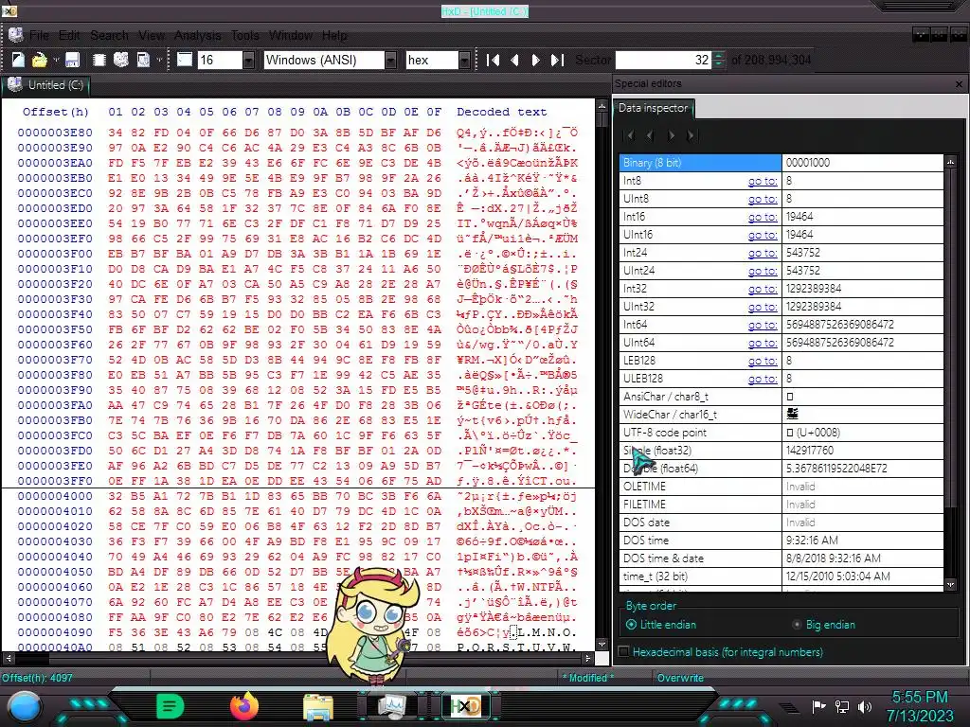Click Data inspector next-byte arrow
Screen dimensions: 970x727
click(x=672, y=135)
